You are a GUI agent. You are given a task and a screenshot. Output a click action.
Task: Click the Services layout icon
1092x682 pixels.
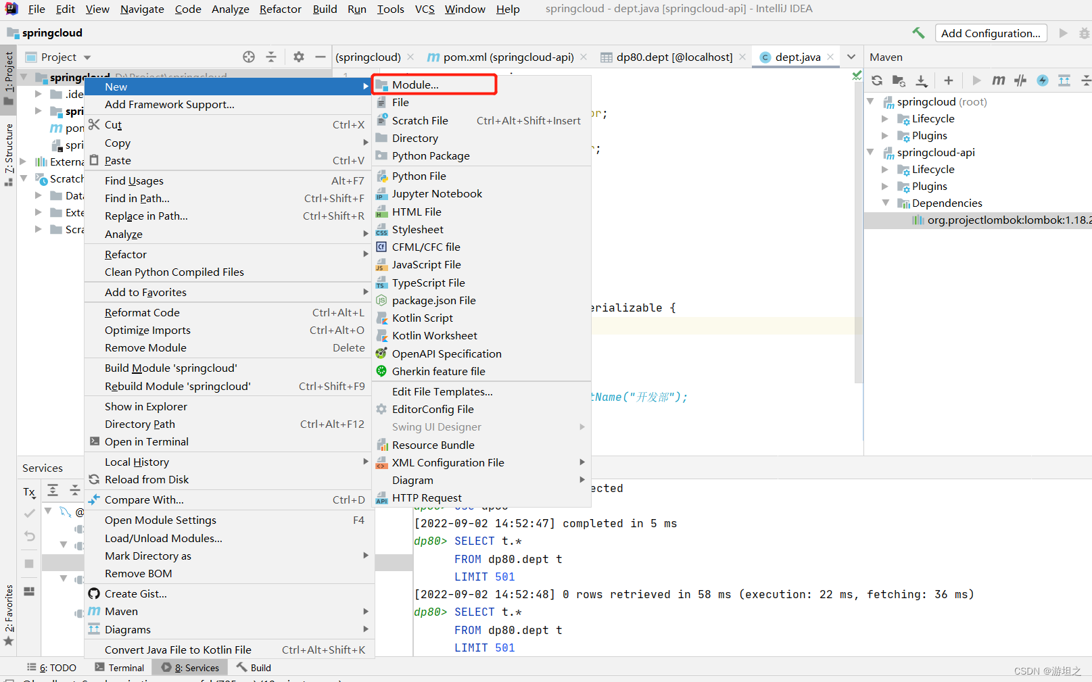coord(29,591)
